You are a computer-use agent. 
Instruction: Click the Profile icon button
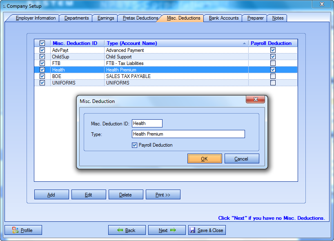pos(16,230)
